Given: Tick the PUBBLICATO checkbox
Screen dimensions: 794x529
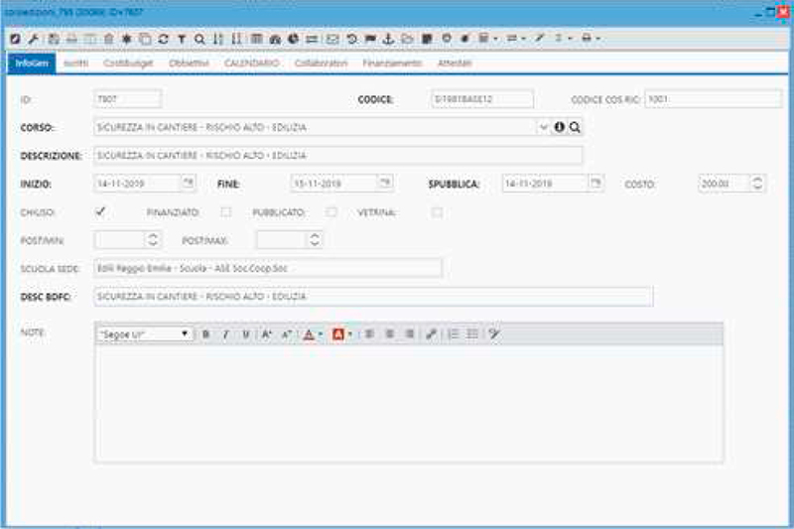Looking at the screenshot, I should (x=331, y=211).
